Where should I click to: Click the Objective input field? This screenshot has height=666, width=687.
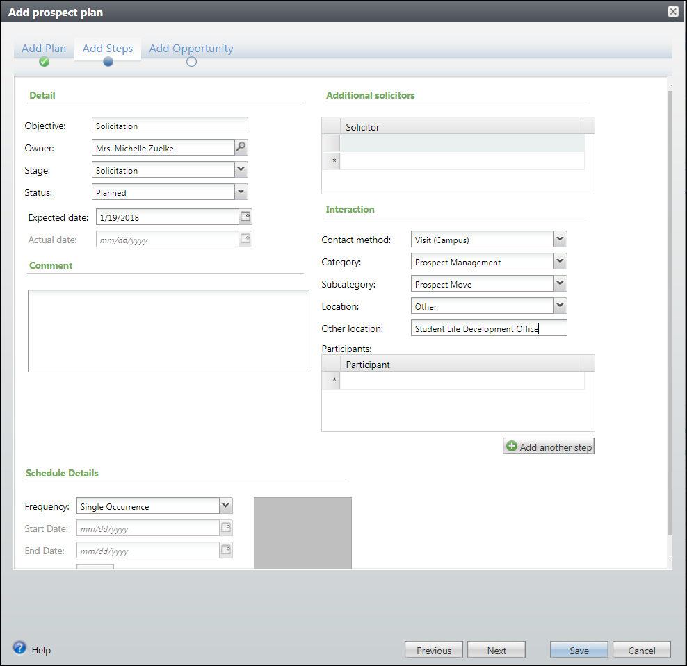[170, 125]
